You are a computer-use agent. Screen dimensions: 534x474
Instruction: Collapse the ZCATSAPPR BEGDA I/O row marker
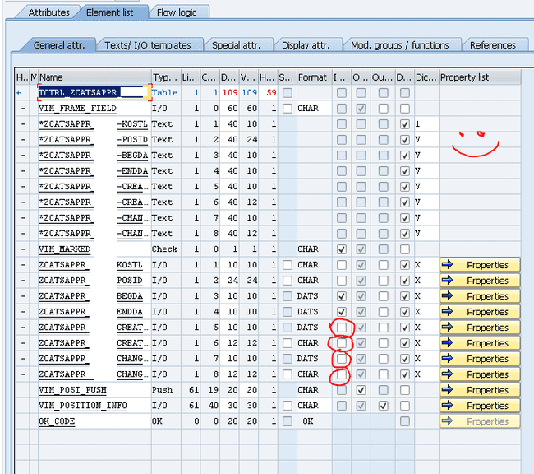[23, 296]
